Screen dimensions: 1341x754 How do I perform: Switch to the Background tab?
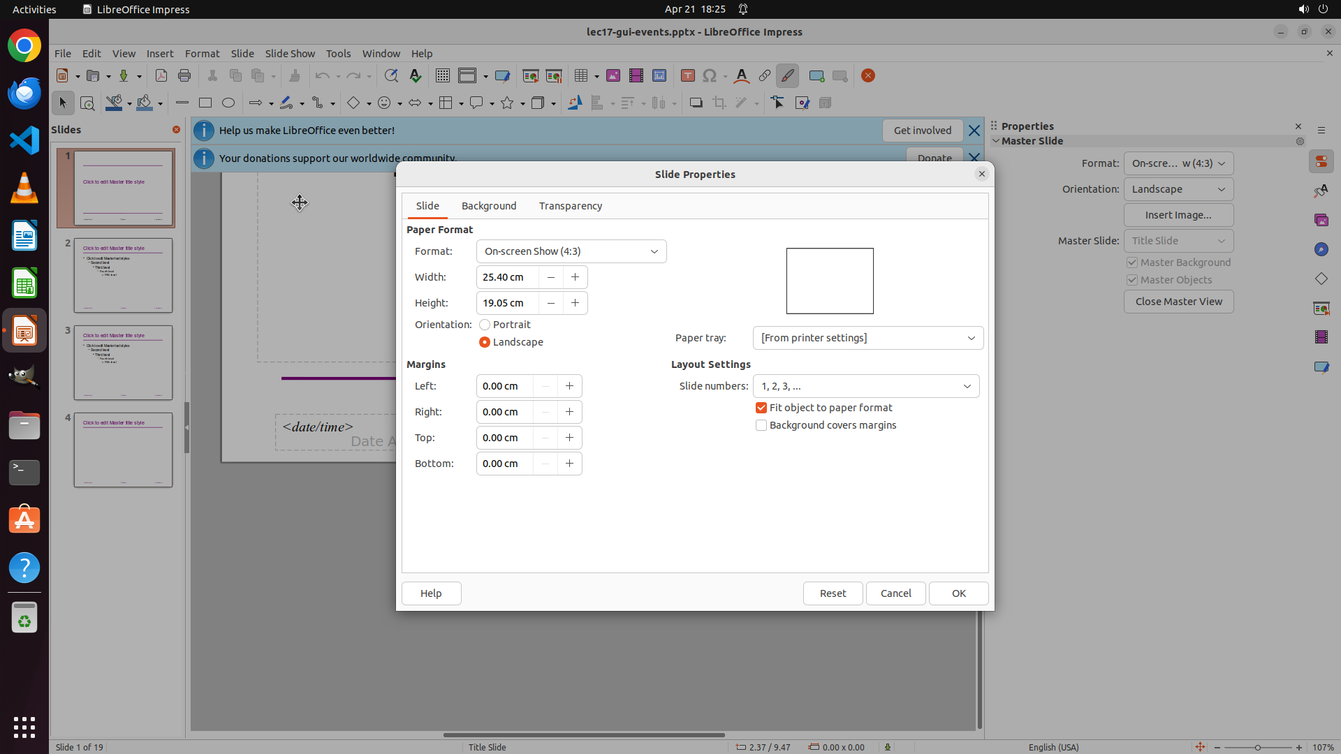point(489,206)
